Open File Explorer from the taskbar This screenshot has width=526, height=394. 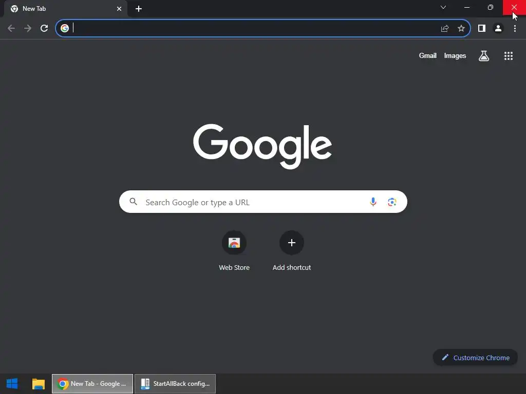39,384
